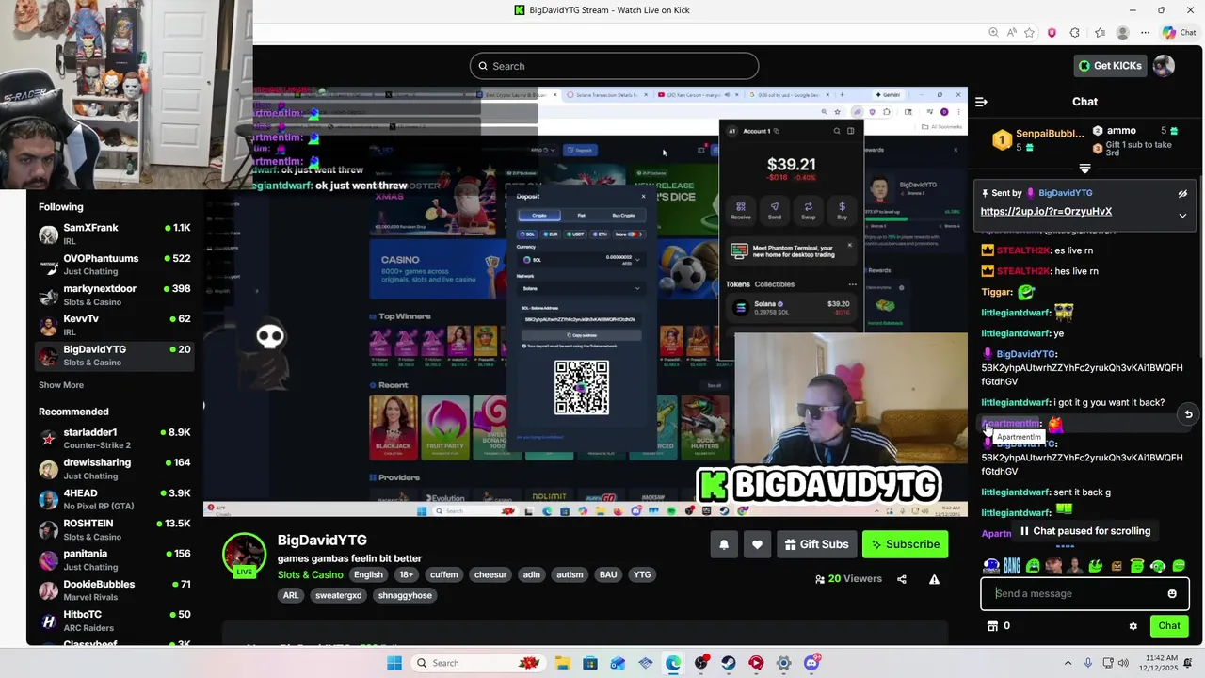Screen dimensions: 1205x678
Task: Expand Following list with Show More
Action: [x=61, y=385]
